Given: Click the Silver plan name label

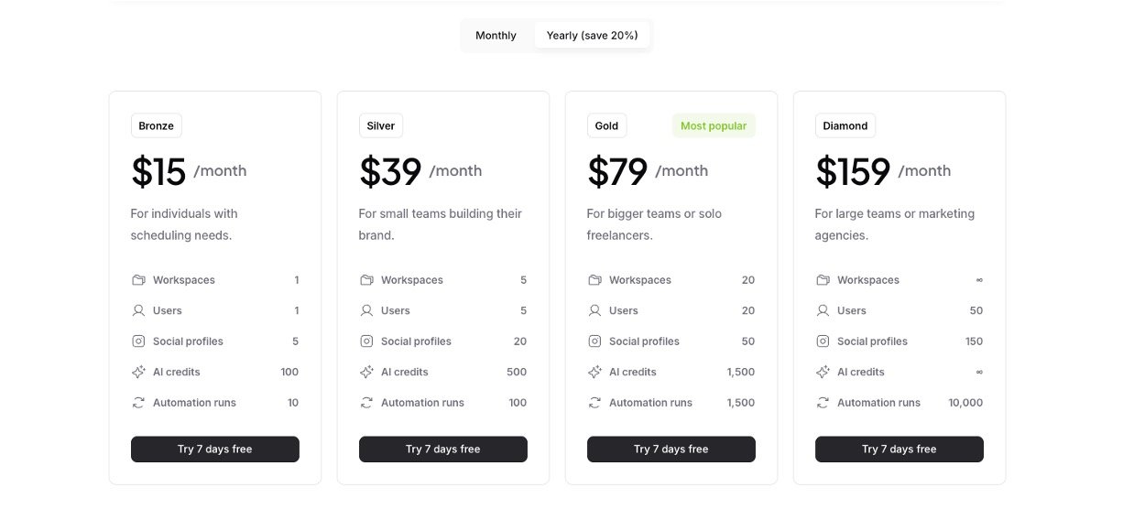Looking at the screenshot, I should 381,126.
